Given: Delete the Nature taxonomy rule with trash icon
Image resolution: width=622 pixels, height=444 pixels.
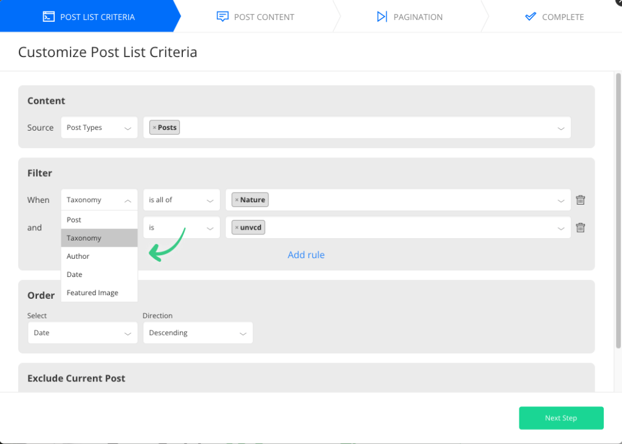Looking at the screenshot, I should [x=580, y=199].
